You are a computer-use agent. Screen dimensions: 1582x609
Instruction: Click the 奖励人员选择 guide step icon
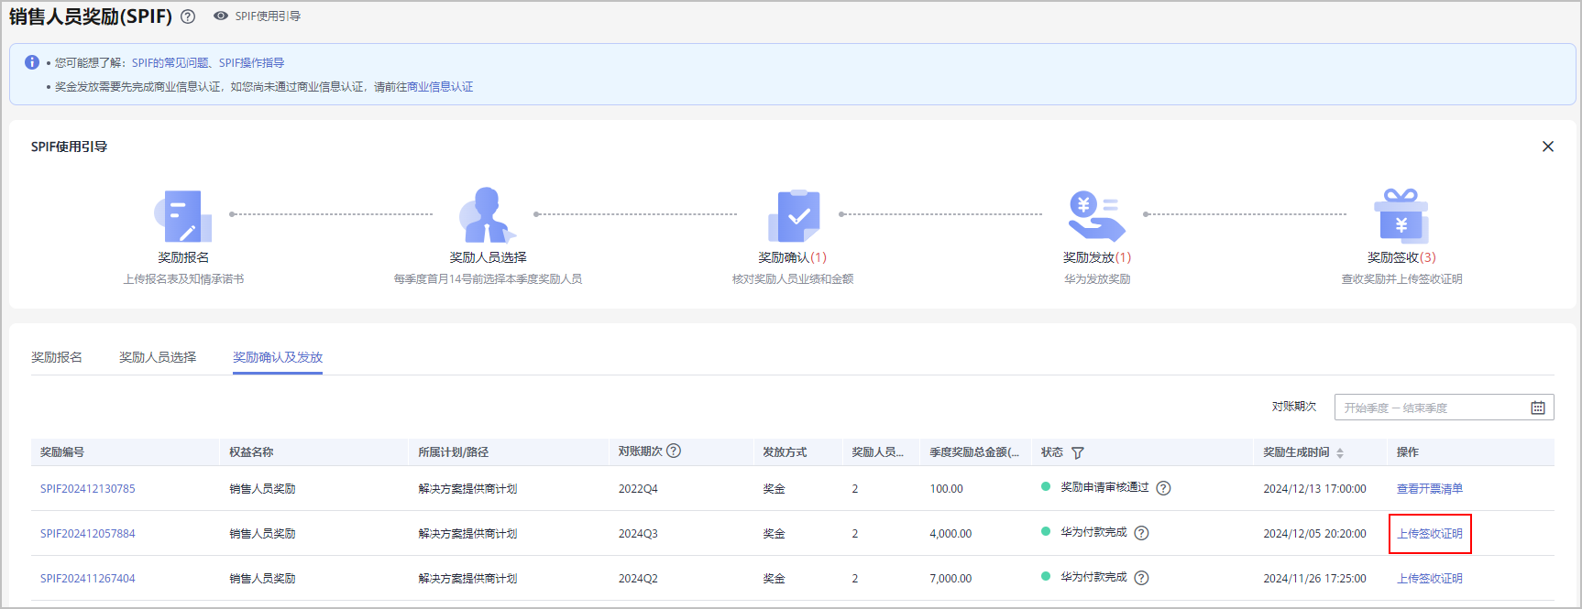[x=487, y=216]
